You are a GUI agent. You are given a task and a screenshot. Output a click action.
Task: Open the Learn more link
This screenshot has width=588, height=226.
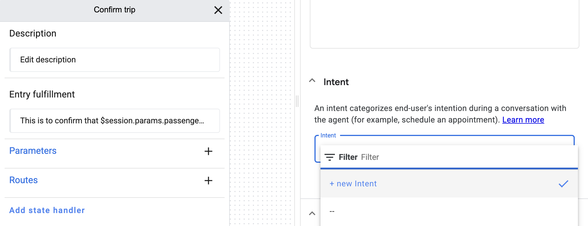coord(523,120)
